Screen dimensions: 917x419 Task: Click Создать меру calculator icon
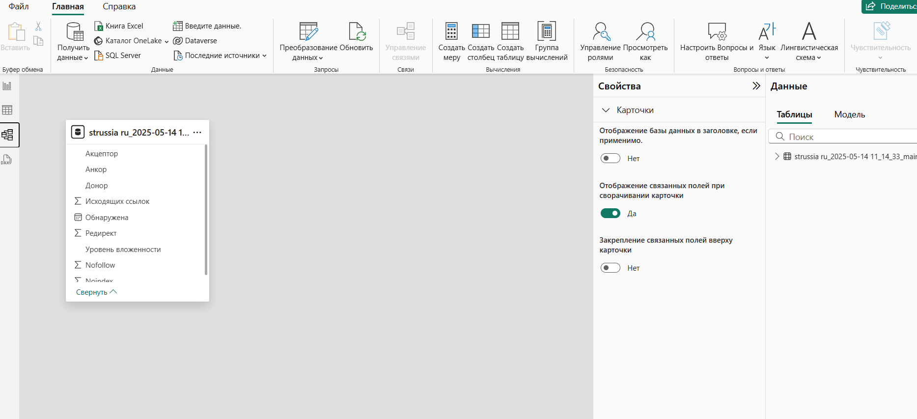pyautogui.click(x=451, y=31)
